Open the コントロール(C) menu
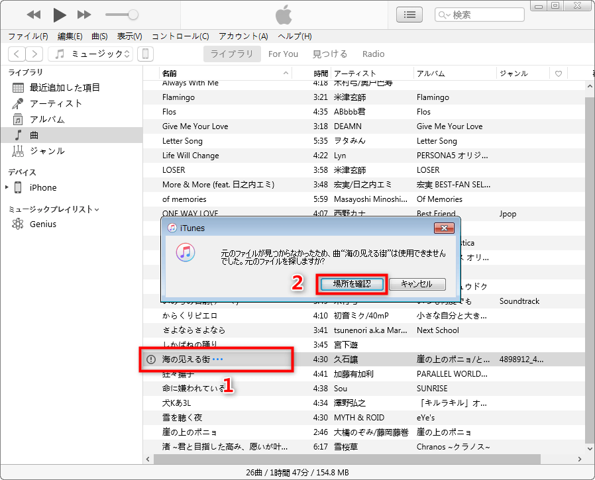The width and height of the screenshot is (595, 480). (x=180, y=36)
